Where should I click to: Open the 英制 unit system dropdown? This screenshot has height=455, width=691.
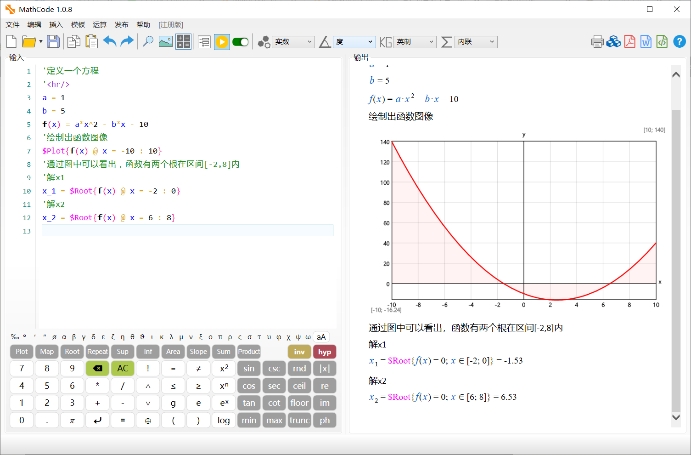[x=415, y=42]
